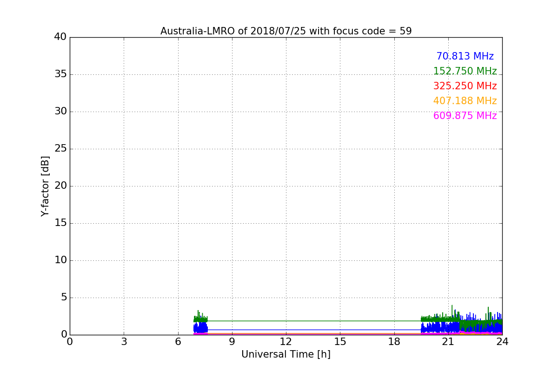The image size is (558, 372).
Task: Click x-axis tick label 9
Action: 232,342
